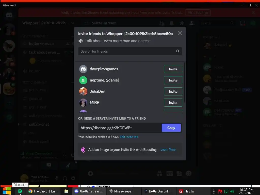Open Edit invite link
Screen dimensions: 260x195
[x=129, y=137]
